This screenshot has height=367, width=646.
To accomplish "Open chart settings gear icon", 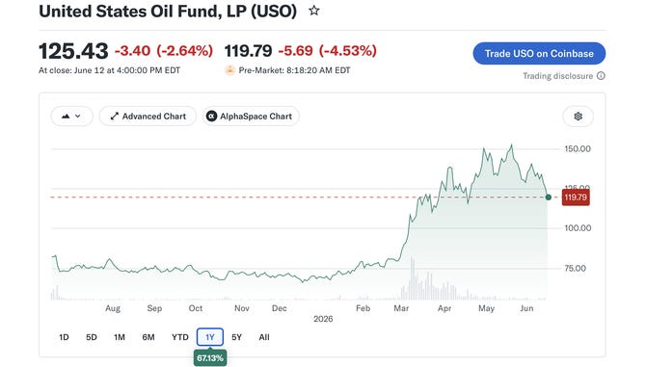I will click(x=578, y=117).
